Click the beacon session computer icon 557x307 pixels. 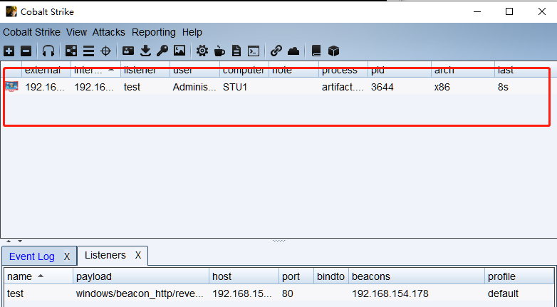click(x=11, y=87)
